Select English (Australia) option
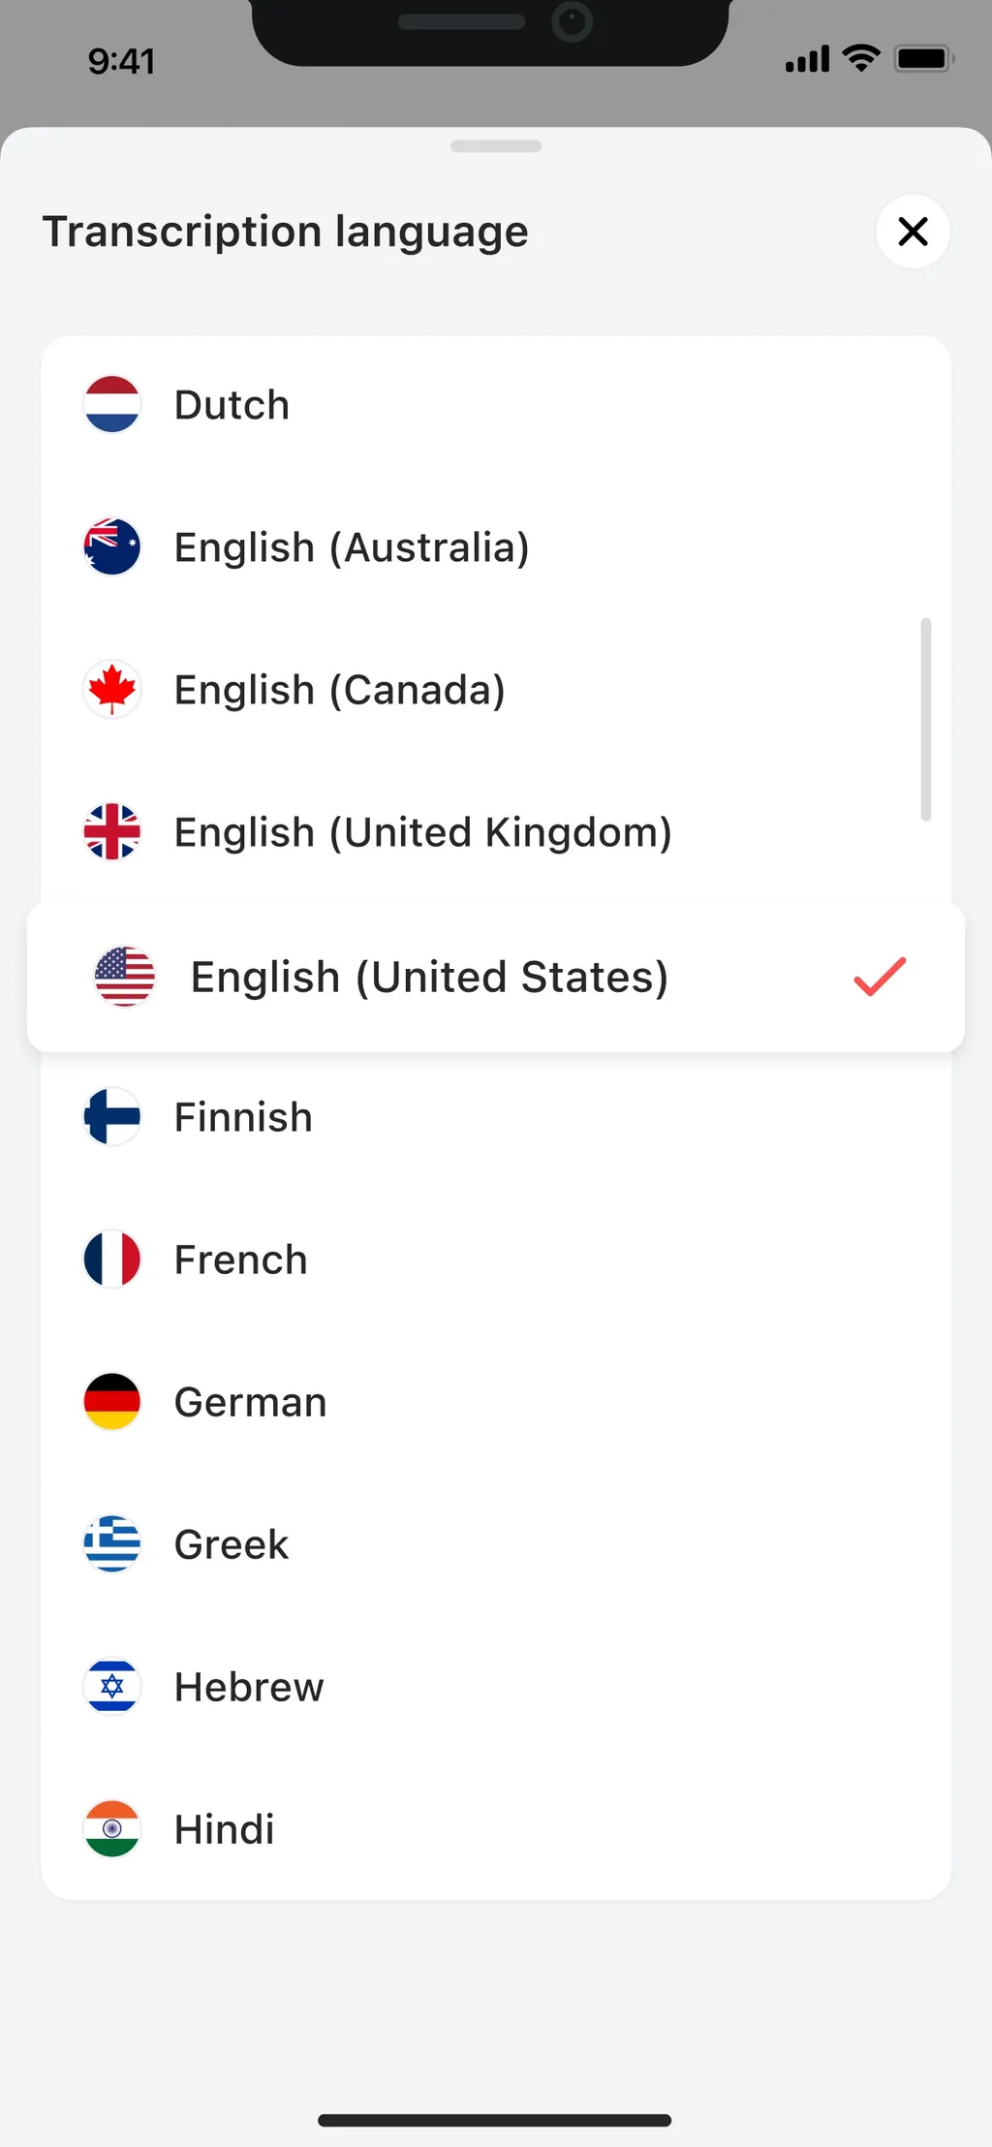The width and height of the screenshot is (992, 2147). coord(496,546)
